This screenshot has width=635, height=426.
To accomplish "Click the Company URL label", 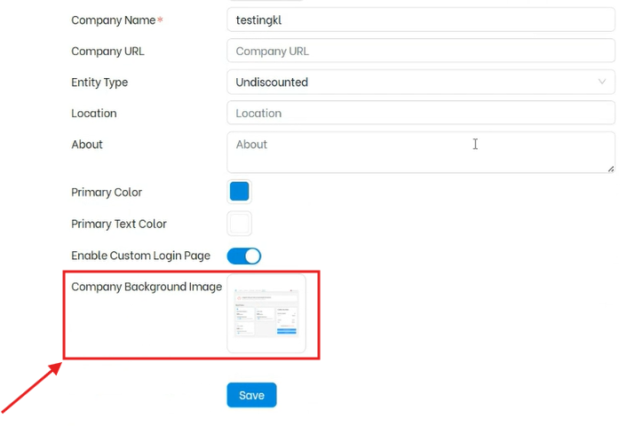I will tap(107, 51).
